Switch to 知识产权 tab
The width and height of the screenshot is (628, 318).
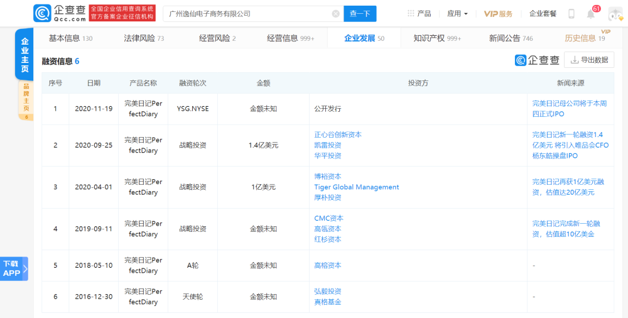437,38
